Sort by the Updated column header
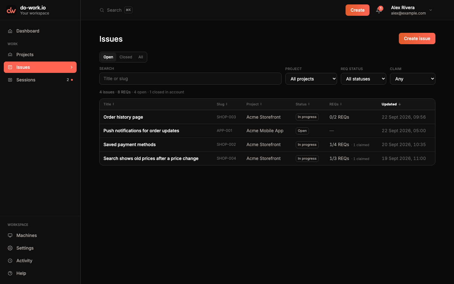 (391, 104)
